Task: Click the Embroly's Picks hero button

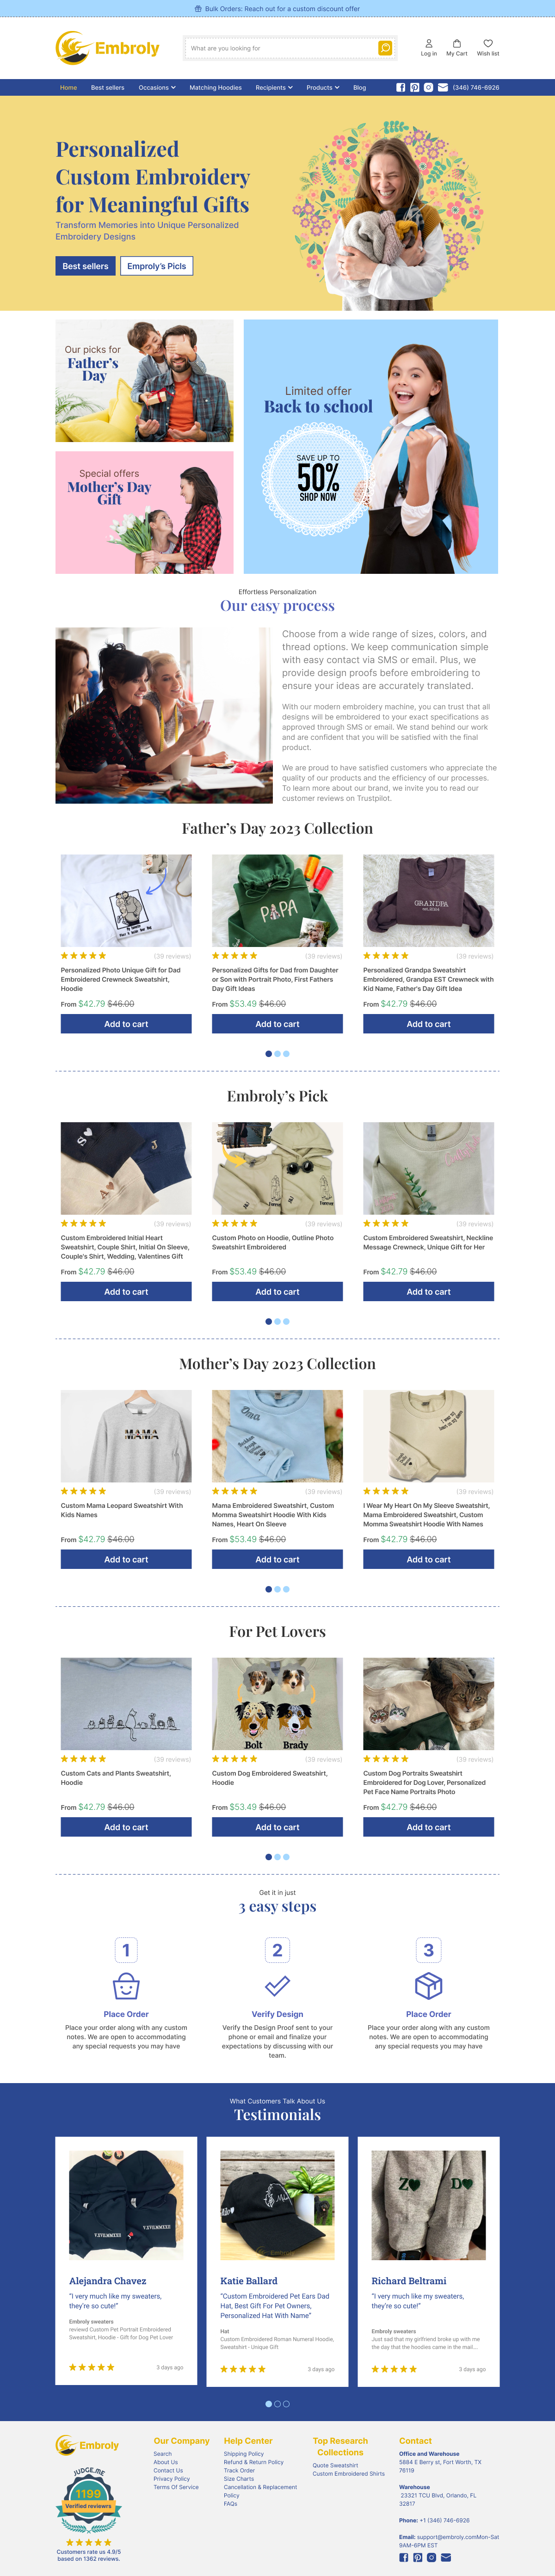Action: click(157, 266)
